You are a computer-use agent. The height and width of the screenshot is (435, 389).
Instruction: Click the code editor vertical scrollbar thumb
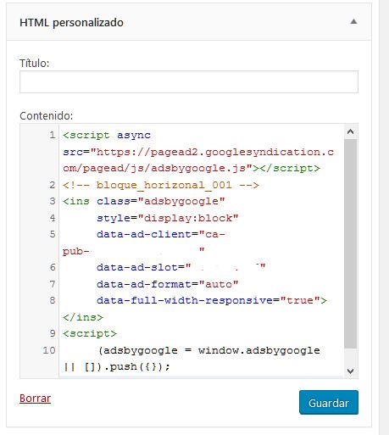pos(350,243)
